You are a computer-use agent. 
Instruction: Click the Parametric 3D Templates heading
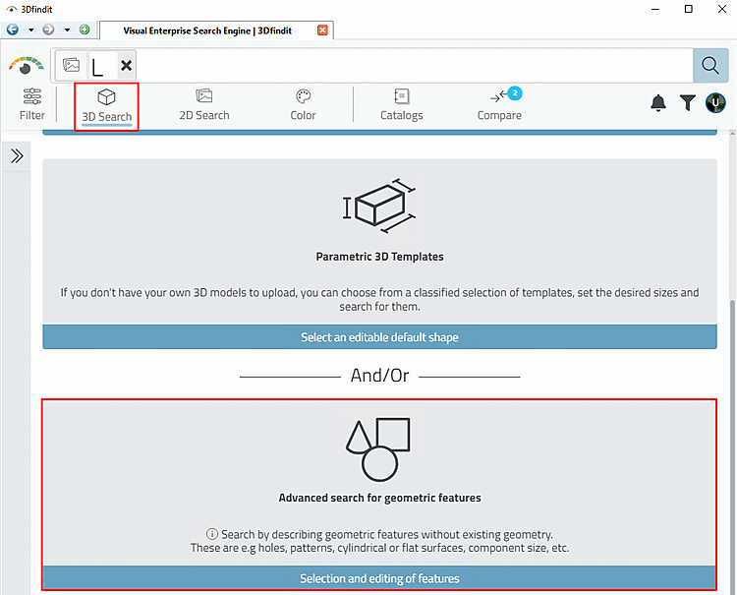click(x=379, y=257)
